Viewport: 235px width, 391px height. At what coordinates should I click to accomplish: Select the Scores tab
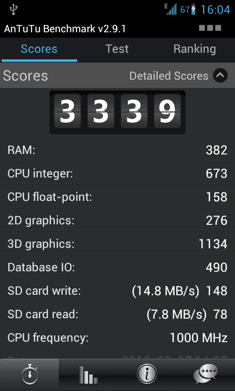[x=39, y=49]
